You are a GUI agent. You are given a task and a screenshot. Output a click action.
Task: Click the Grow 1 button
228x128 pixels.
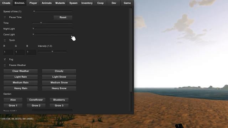13,106
